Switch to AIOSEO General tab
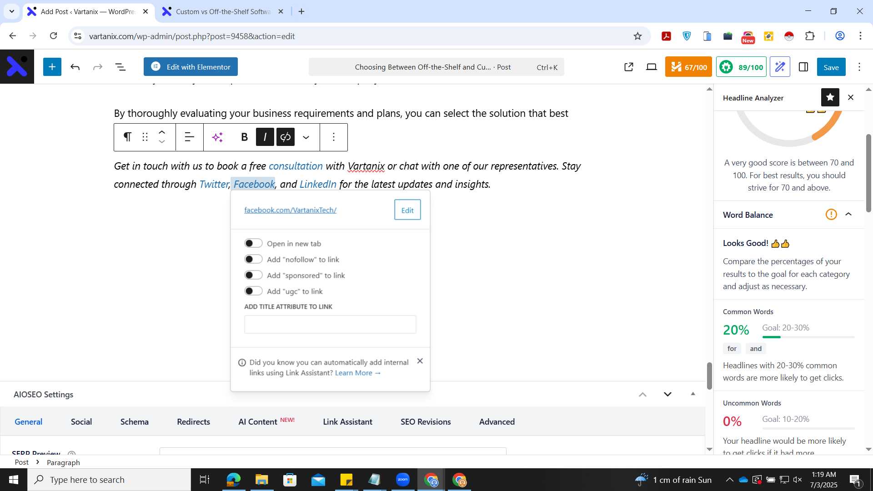 tap(28, 421)
